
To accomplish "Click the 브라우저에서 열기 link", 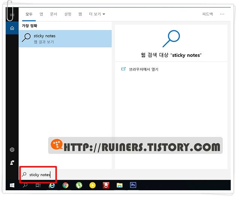I will tap(144, 70).
